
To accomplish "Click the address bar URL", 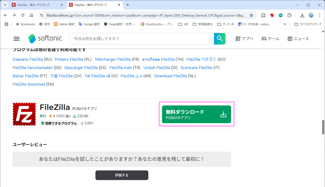I will (146, 15).
